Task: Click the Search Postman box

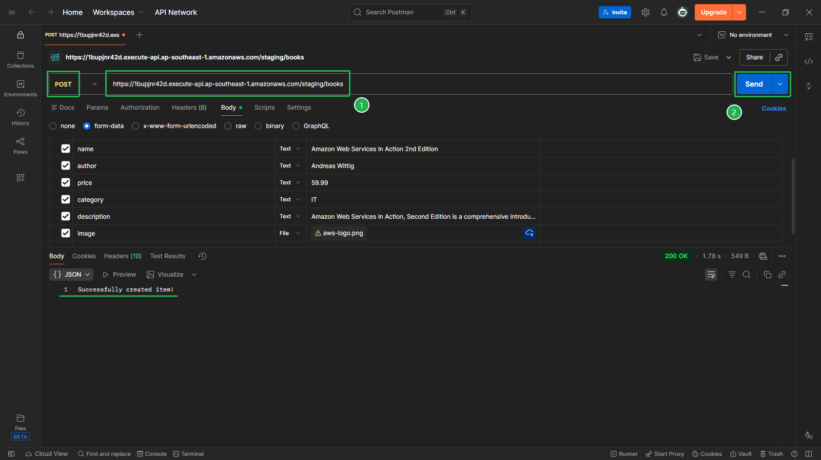Action: click(x=411, y=12)
